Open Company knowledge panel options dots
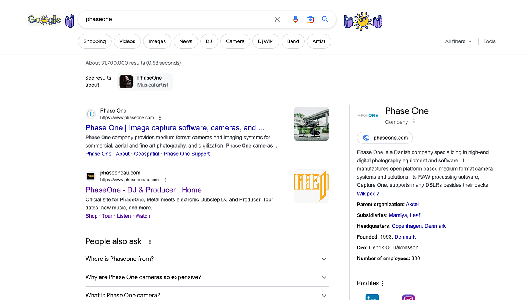The image size is (530, 300). (x=414, y=122)
